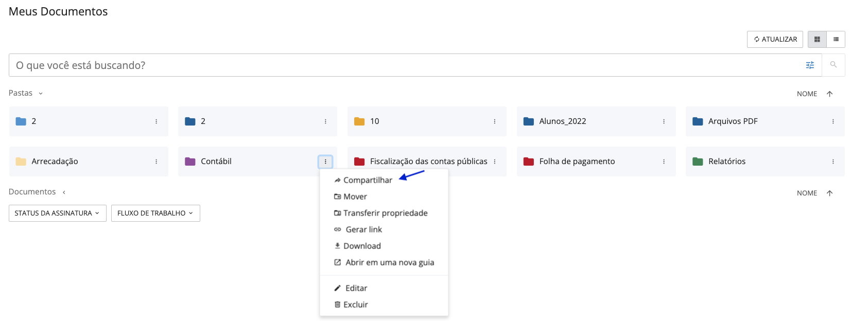This screenshot has width=851, height=321.
Task: Click the magnifier search icon
Action: (833, 65)
